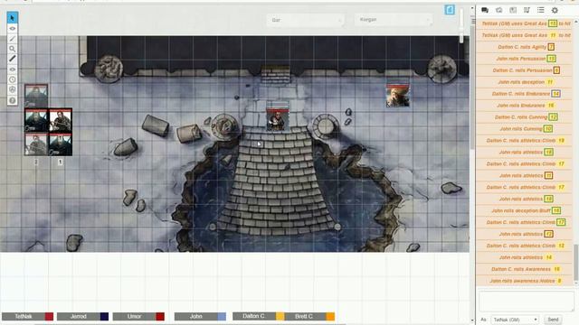The width and height of the screenshot is (579, 325).
Task: Select the John player name bar
Action: coord(196,316)
